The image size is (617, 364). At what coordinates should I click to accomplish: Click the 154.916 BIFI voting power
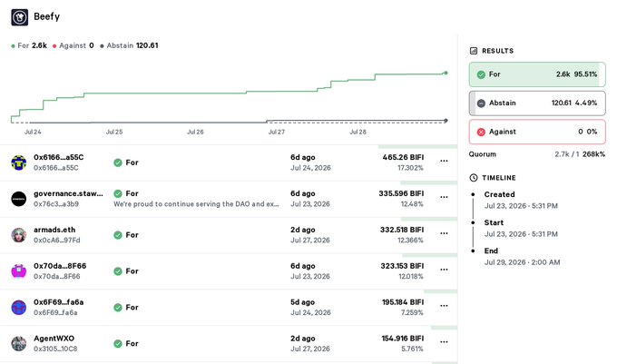click(x=403, y=339)
